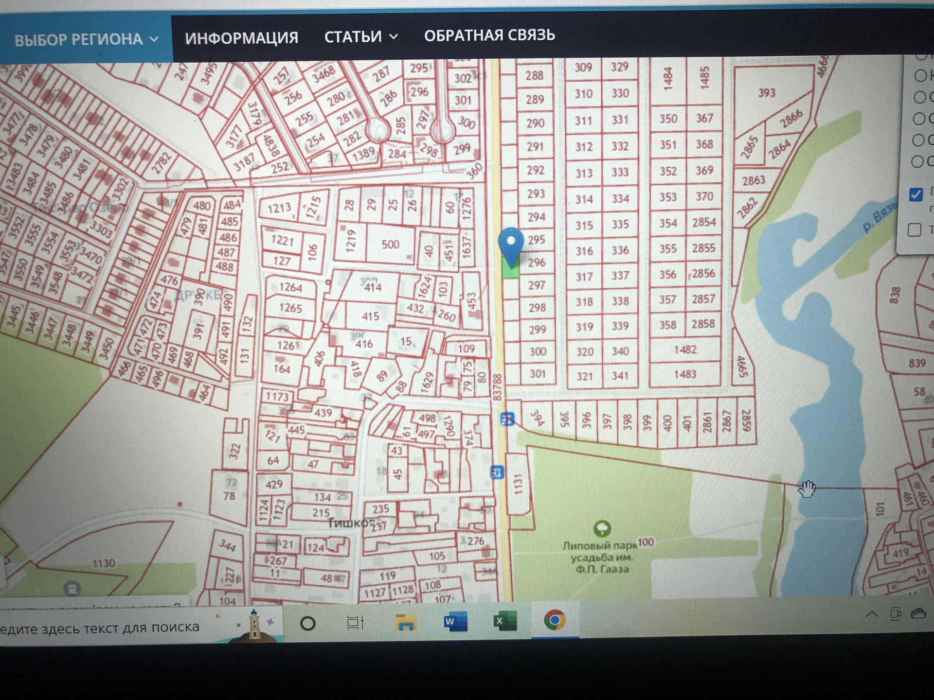The image size is (934, 700).
Task: Switch to Google Chrome in the taskbar
Action: (x=554, y=620)
